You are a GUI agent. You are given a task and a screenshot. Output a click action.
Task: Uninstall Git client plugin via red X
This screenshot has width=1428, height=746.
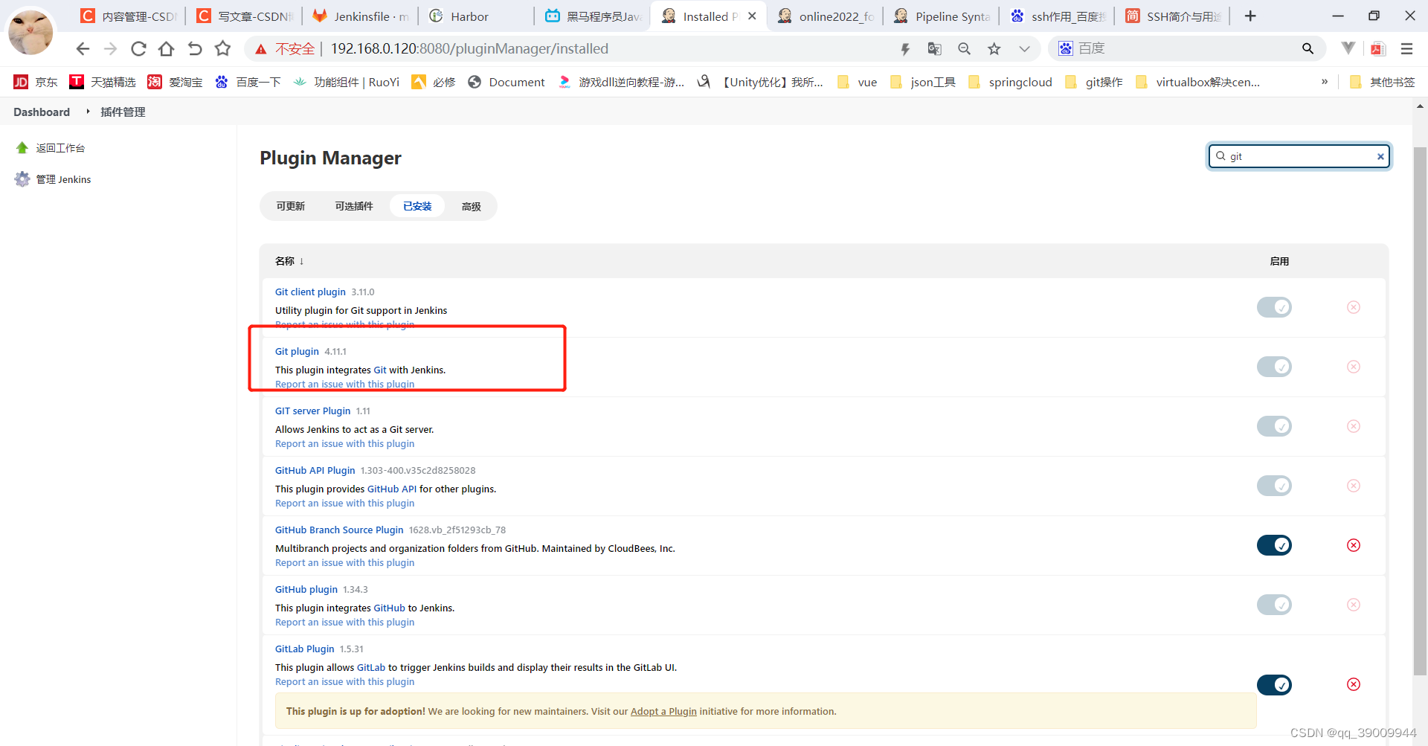(1354, 307)
